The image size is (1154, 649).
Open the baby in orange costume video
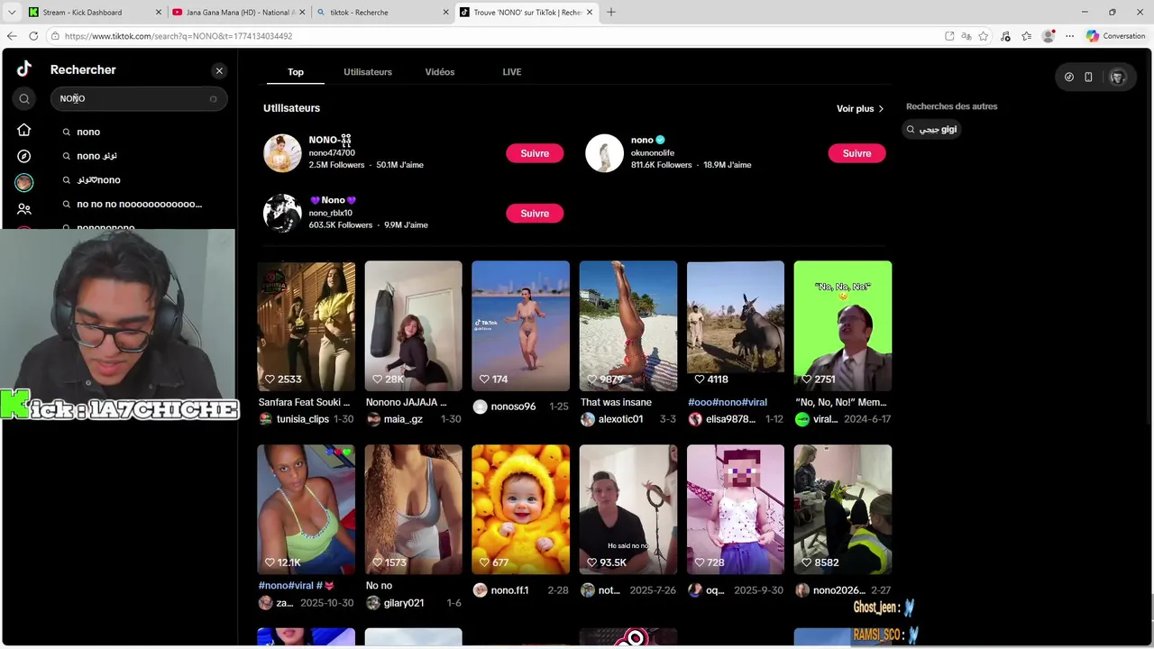521,509
